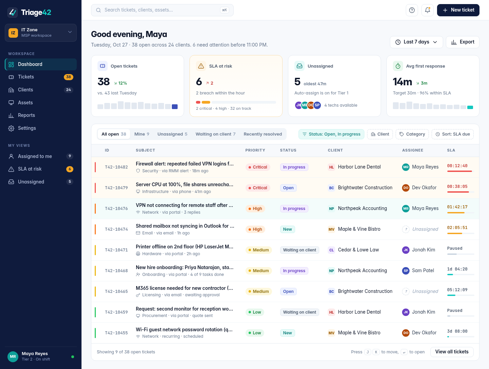Viewport: 489px width, 369px height.
Task: Click the unassigned avatar placeholder on ticket T42-10474
Action: (406, 229)
